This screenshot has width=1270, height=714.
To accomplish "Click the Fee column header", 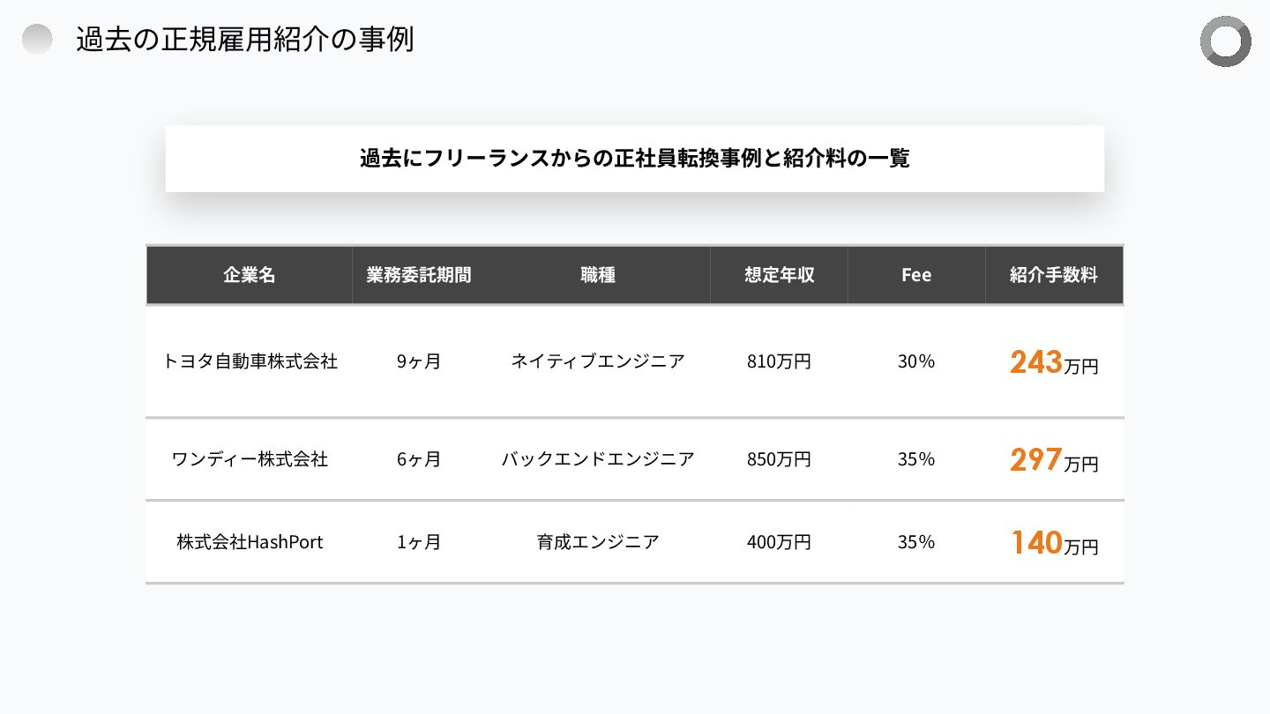I will tap(916, 275).
